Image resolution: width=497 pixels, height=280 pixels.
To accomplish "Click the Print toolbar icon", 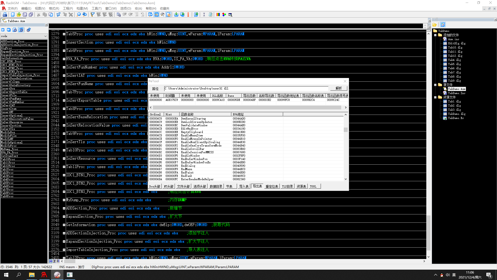I will (x=5, y=15).
